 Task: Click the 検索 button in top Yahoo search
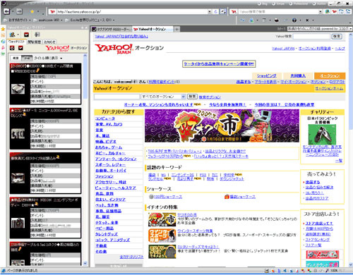point(337,36)
